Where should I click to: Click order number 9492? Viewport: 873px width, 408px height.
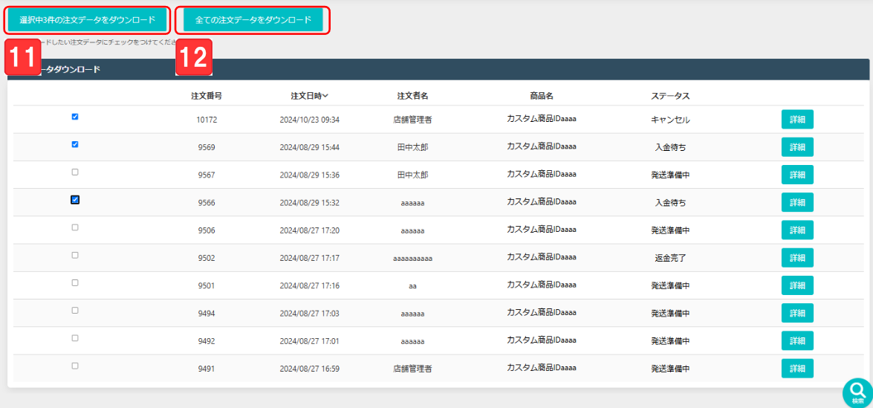[x=207, y=341]
